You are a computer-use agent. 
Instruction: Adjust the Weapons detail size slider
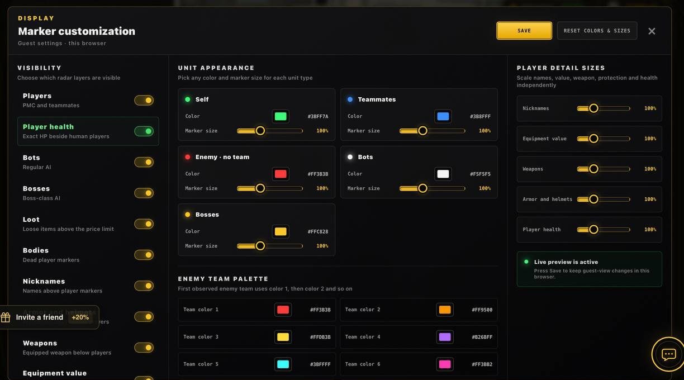(x=604, y=169)
